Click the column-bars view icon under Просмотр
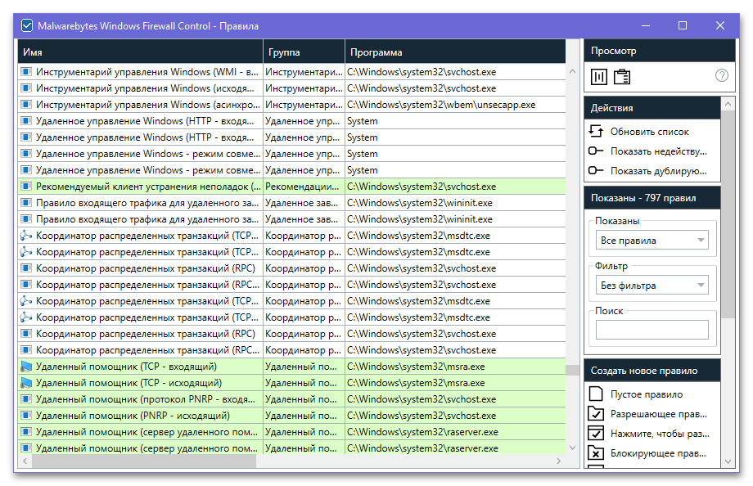Screen dimensions: 753x486 [598, 76]
